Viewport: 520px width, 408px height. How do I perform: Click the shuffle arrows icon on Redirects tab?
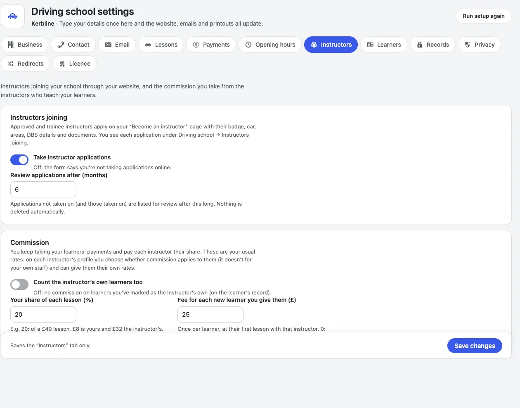pos(11,64)
